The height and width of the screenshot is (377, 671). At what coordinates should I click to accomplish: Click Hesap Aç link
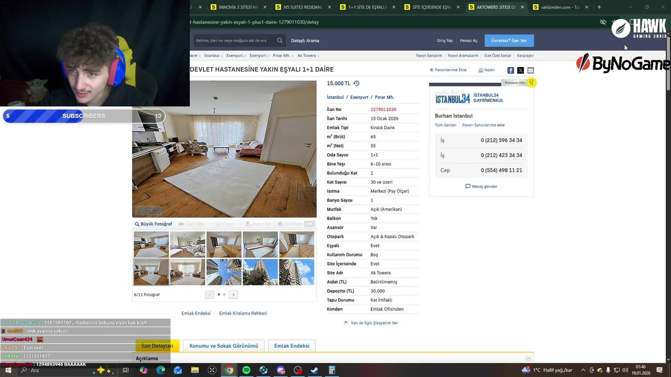pos(469,40)
